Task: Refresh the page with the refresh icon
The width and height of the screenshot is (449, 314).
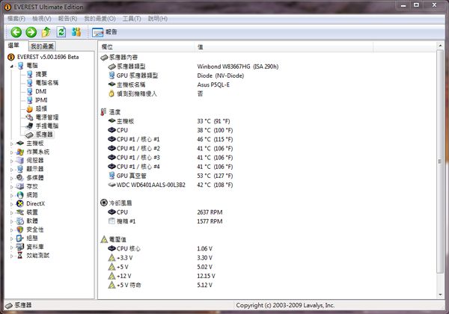Action: coord(61,32)
